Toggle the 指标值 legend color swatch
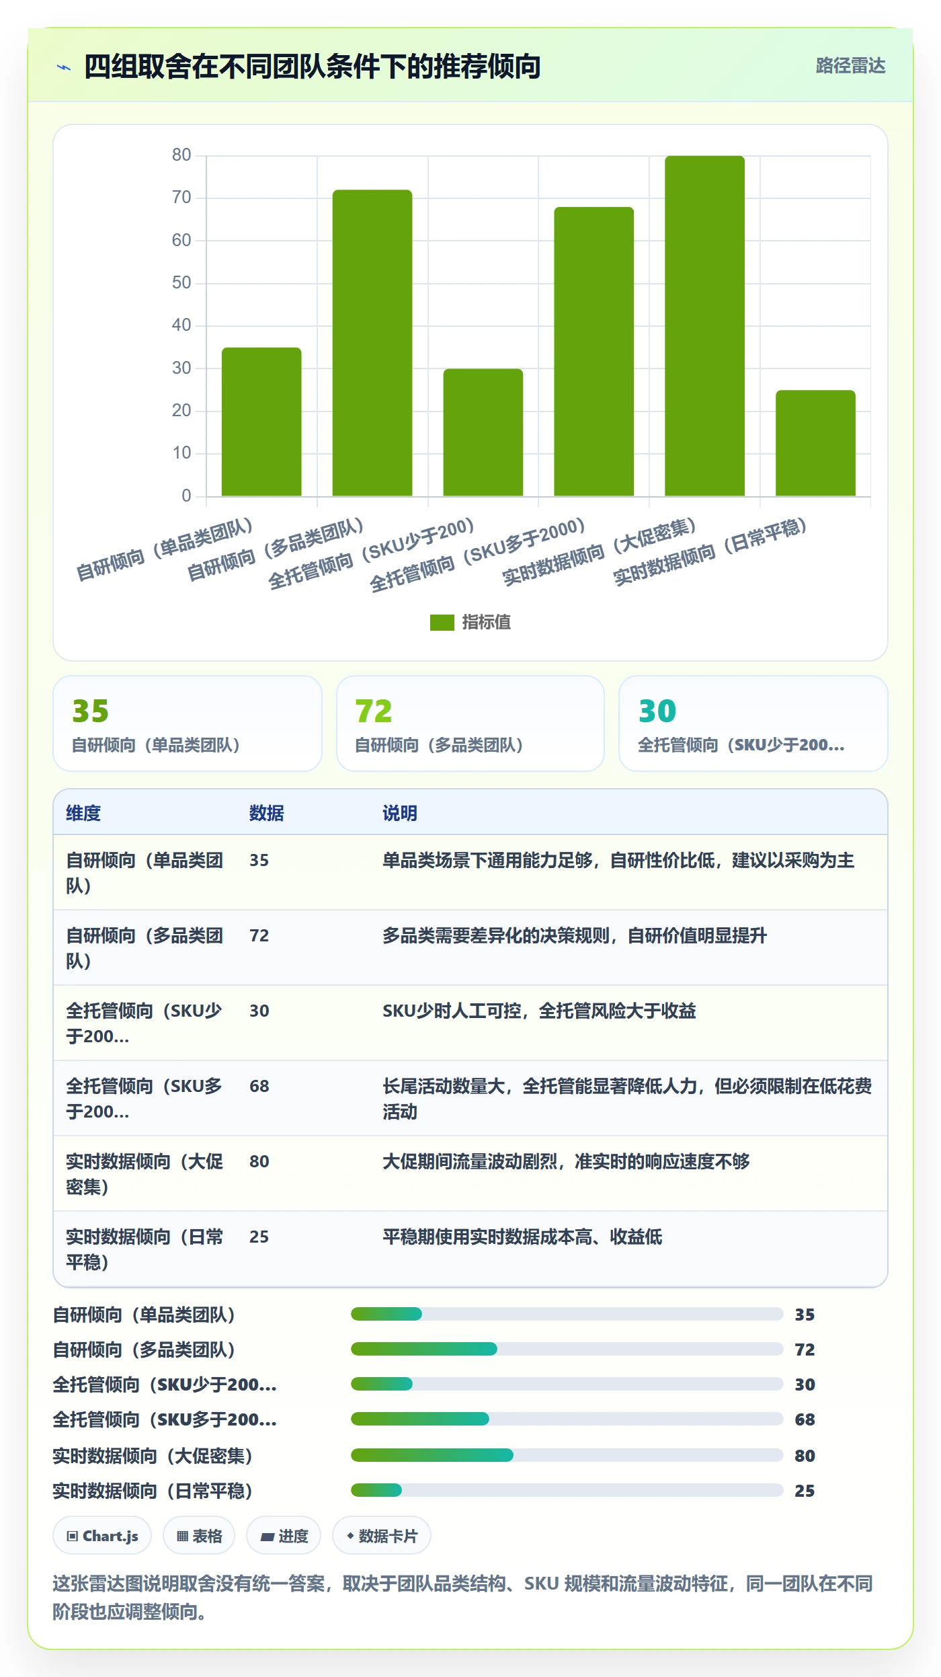Screen dimensions: 941x1677 (x=442, y=623)
